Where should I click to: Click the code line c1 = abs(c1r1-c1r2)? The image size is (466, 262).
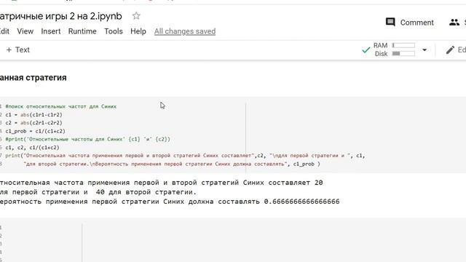tap(33, 115)
